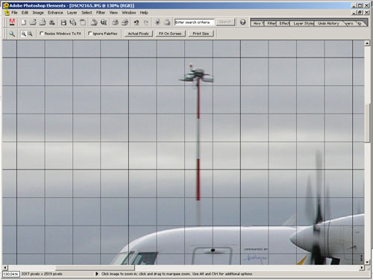Viewport: 373px width, 280px height.
Task: Click the Fit On Screen button
Action: (170, 34)
